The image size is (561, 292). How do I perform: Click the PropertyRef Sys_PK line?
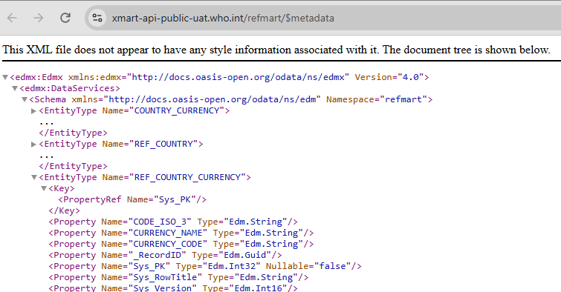(x=132, y=199)
